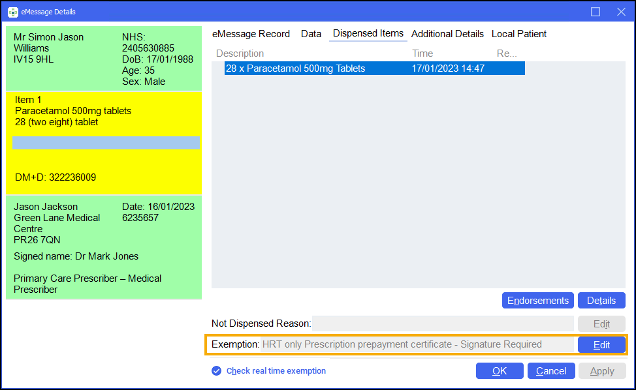Sort by the Description column header

click(x=240, y=53)
